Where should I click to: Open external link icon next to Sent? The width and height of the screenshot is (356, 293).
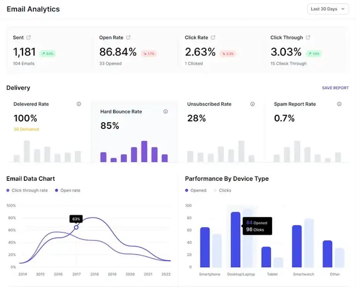coord(29,37)
